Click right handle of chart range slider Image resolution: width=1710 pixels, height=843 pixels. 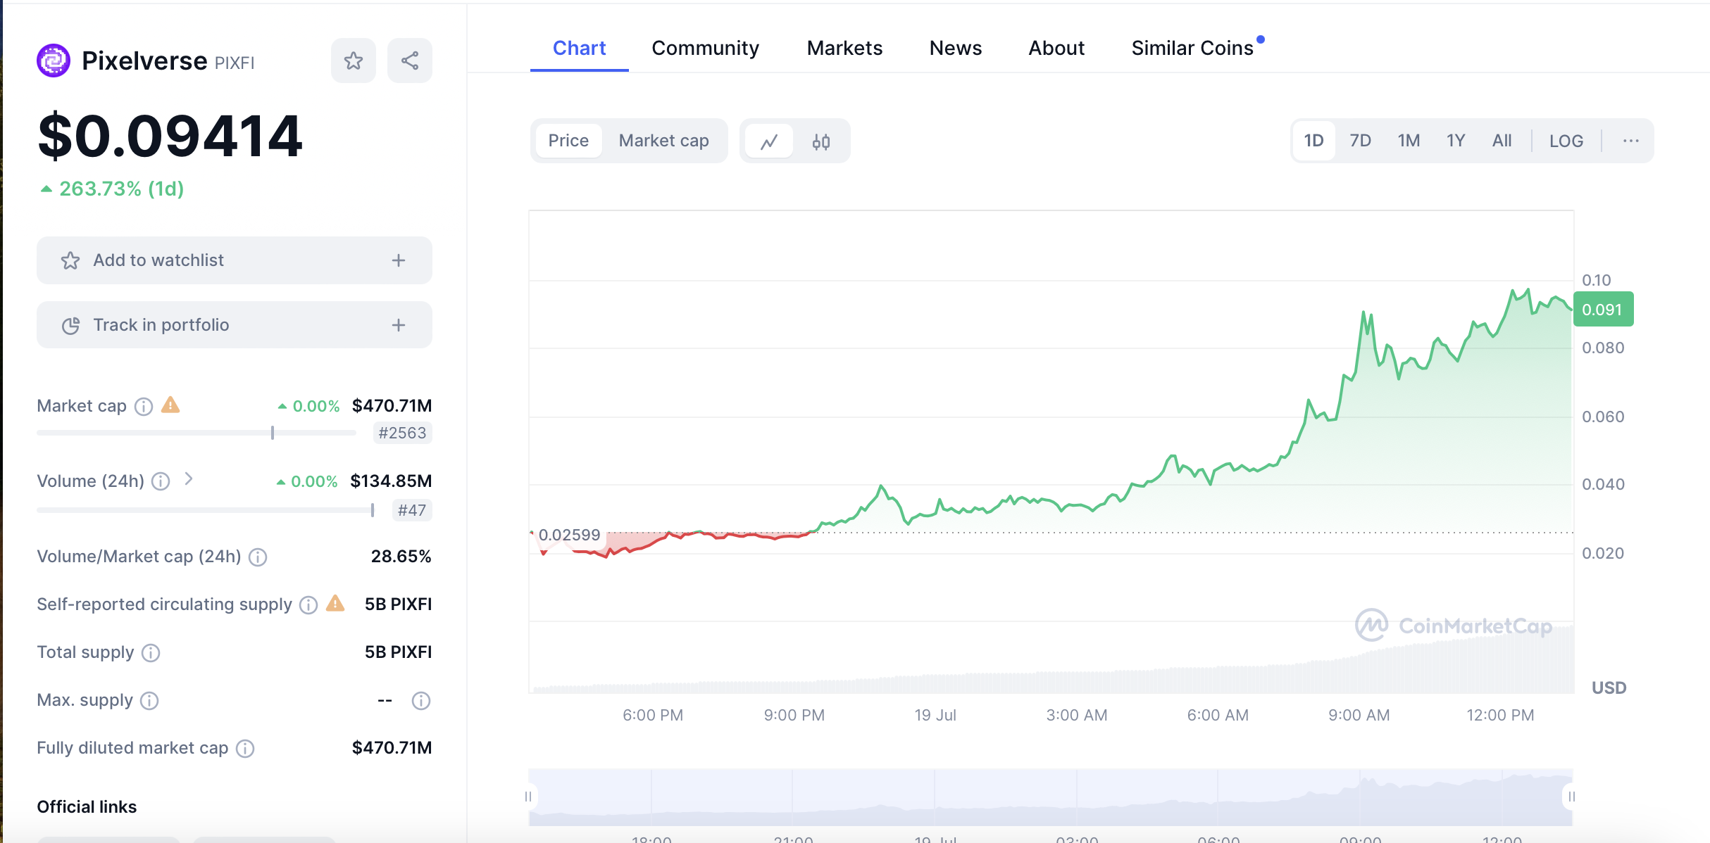coord(1571,797)
